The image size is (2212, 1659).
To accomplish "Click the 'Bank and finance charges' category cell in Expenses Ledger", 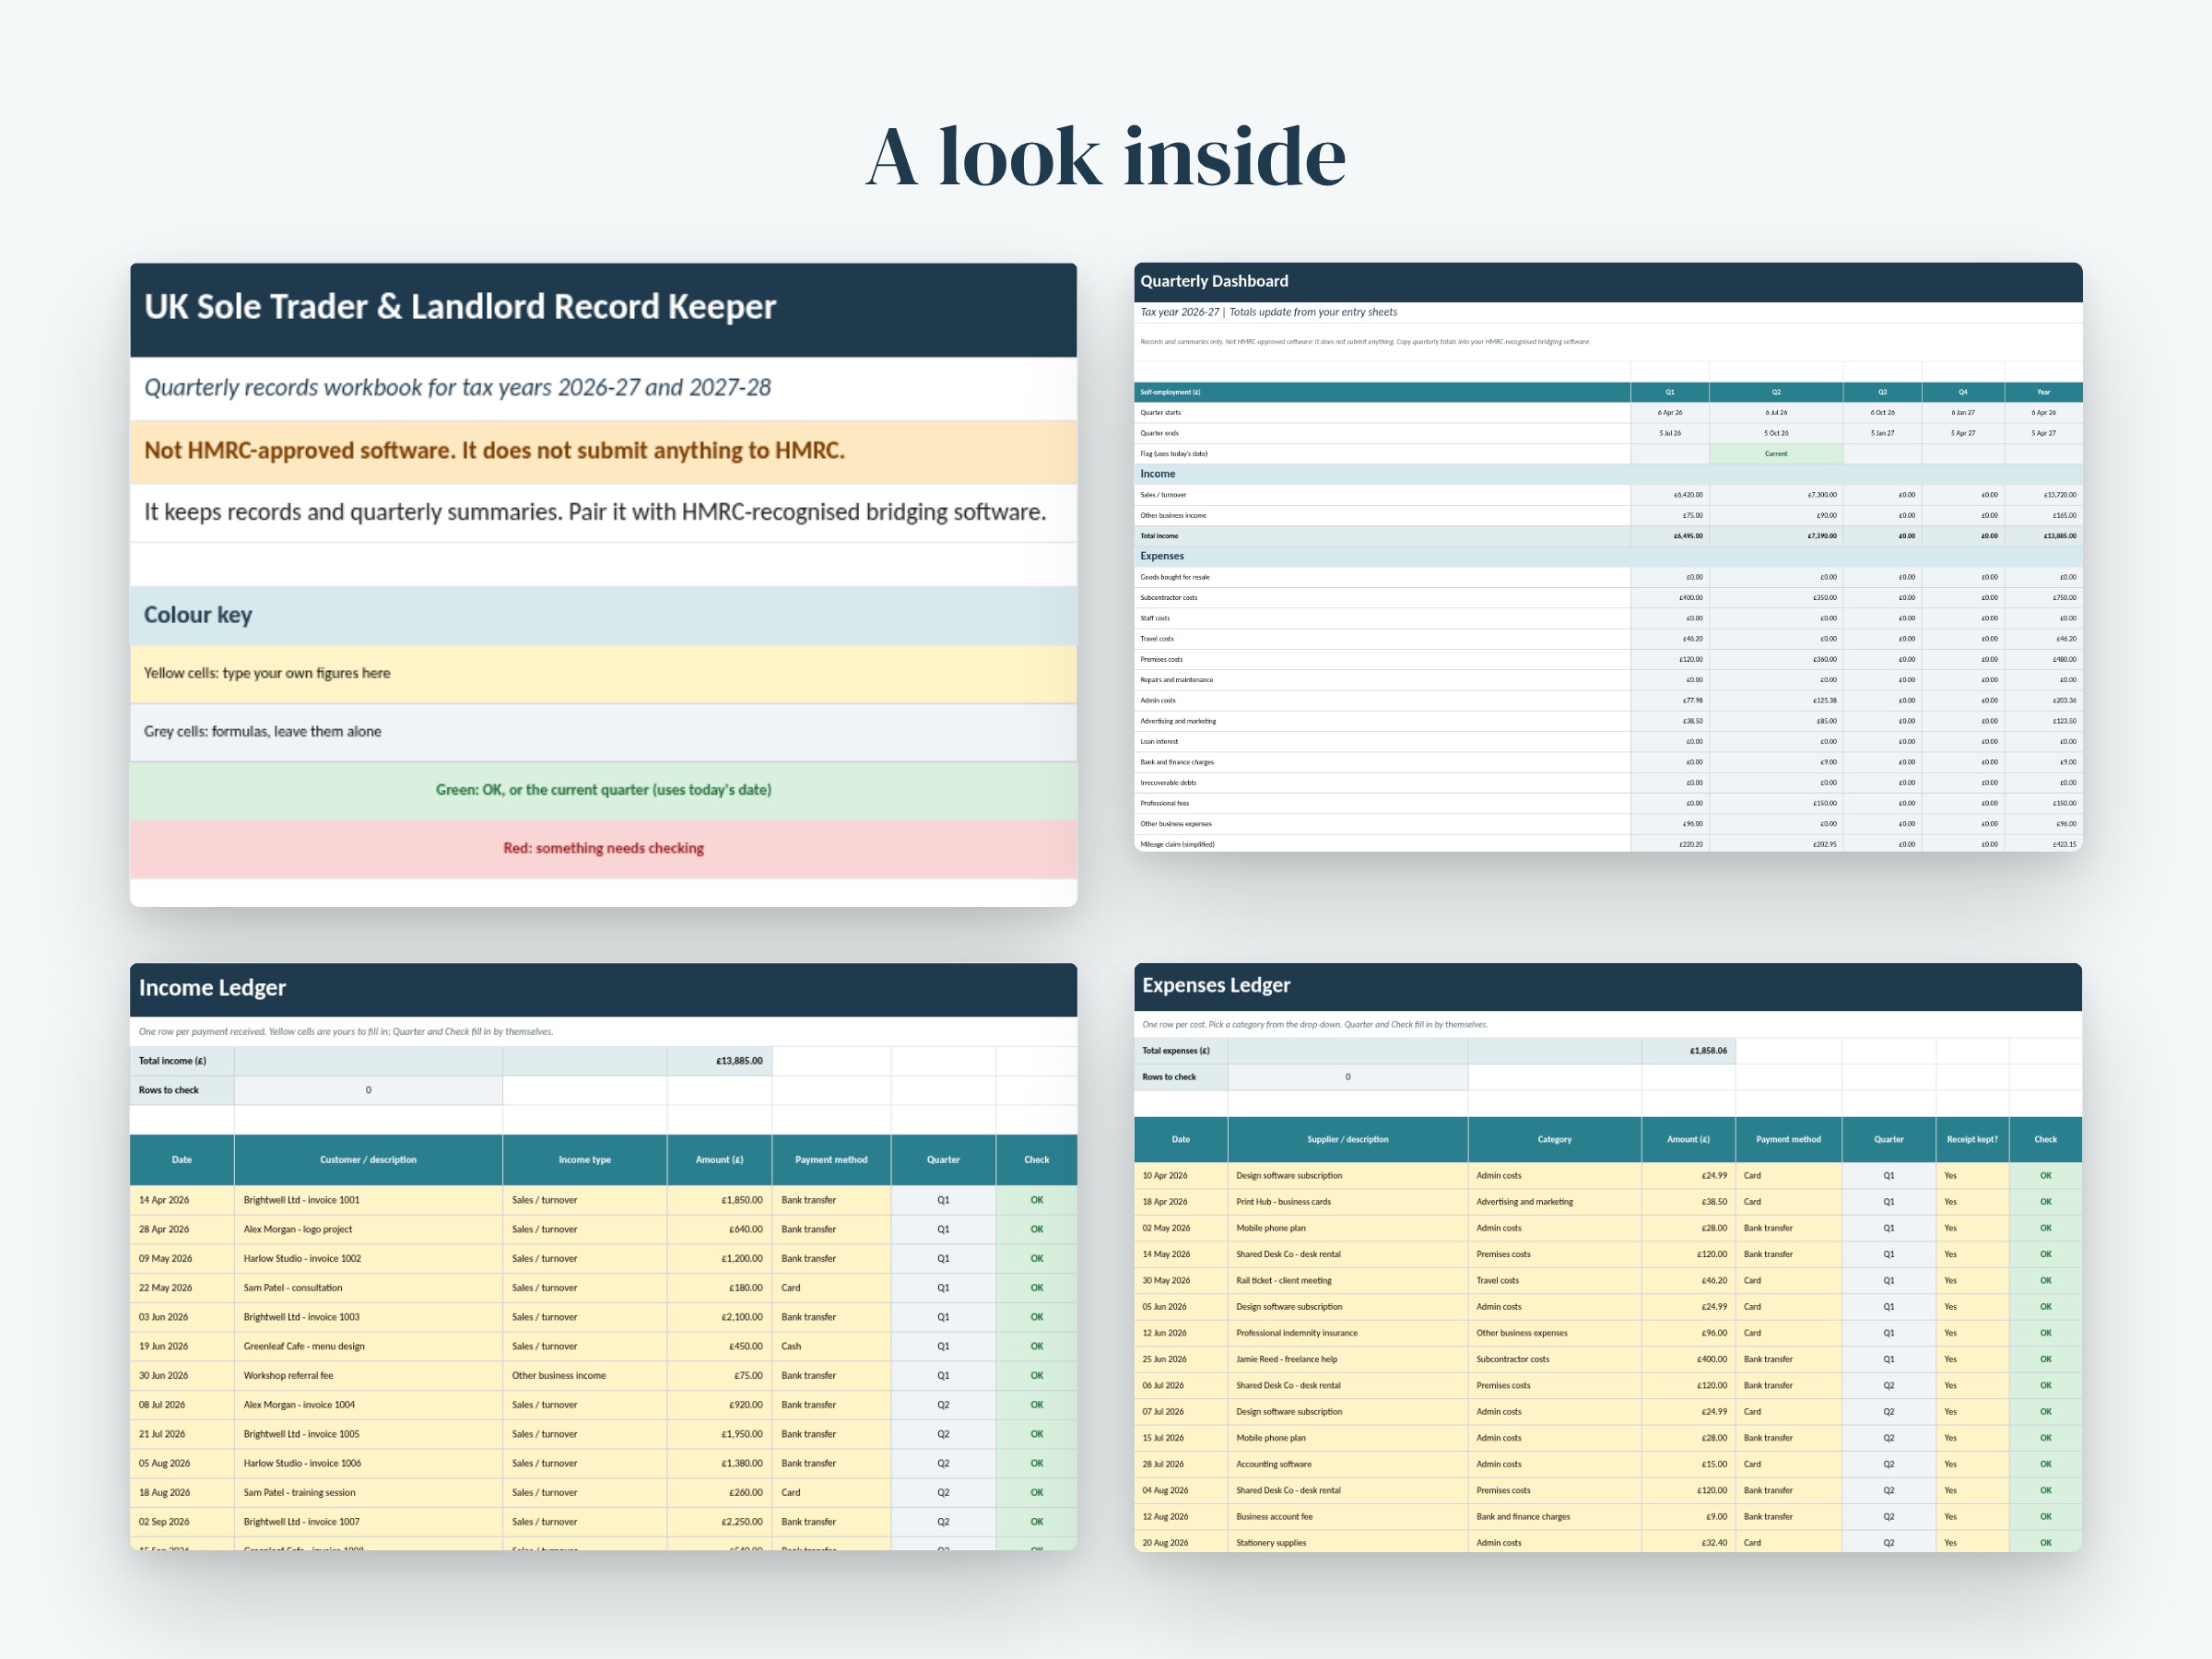I will [x=1554, y=1517].
